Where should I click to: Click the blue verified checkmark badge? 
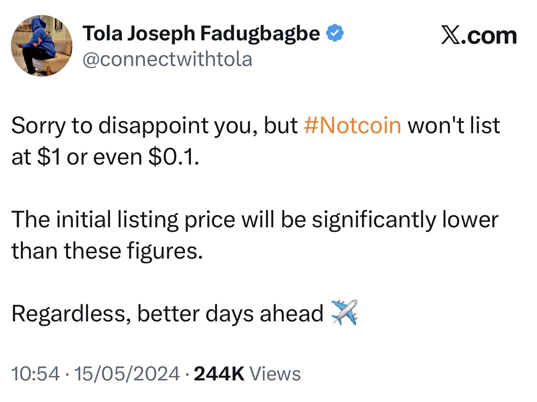tap(336, 34)
